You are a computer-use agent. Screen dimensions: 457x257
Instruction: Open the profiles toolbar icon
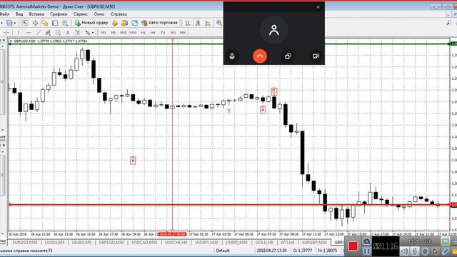(9, 23)
